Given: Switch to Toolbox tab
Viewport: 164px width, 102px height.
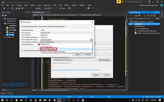Looking at the screenshot, I should pyautogui.click(x=4, y=90).
